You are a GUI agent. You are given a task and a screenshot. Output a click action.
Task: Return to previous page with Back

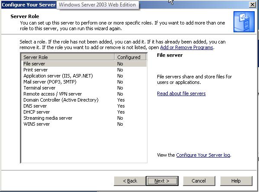130,181
